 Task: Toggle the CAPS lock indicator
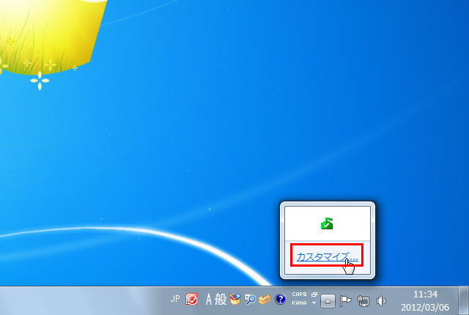click(x=299, y=294)
